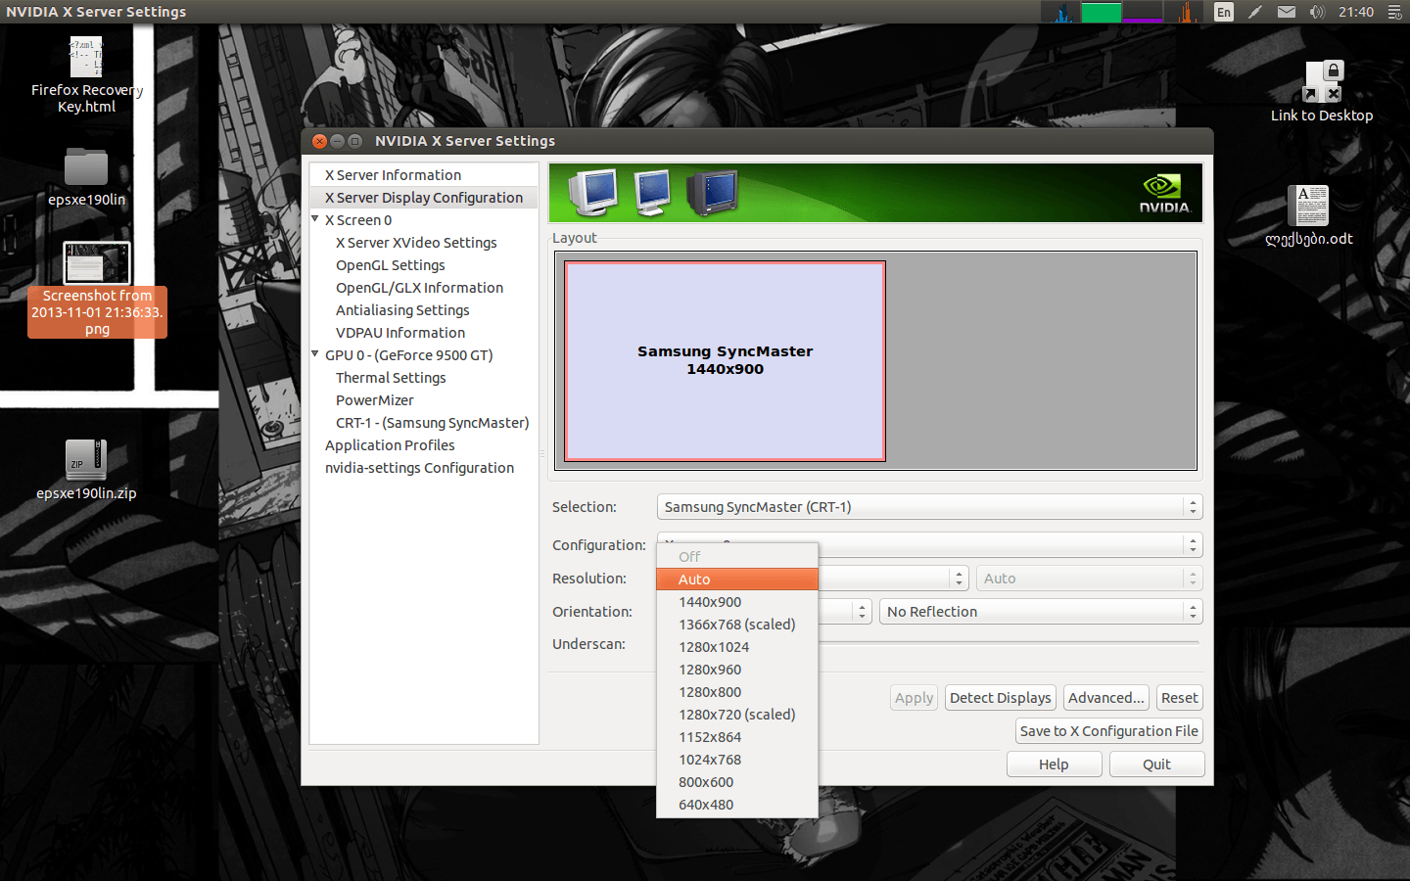
Task: Click the Reset button
Action: click(1180, 698)
